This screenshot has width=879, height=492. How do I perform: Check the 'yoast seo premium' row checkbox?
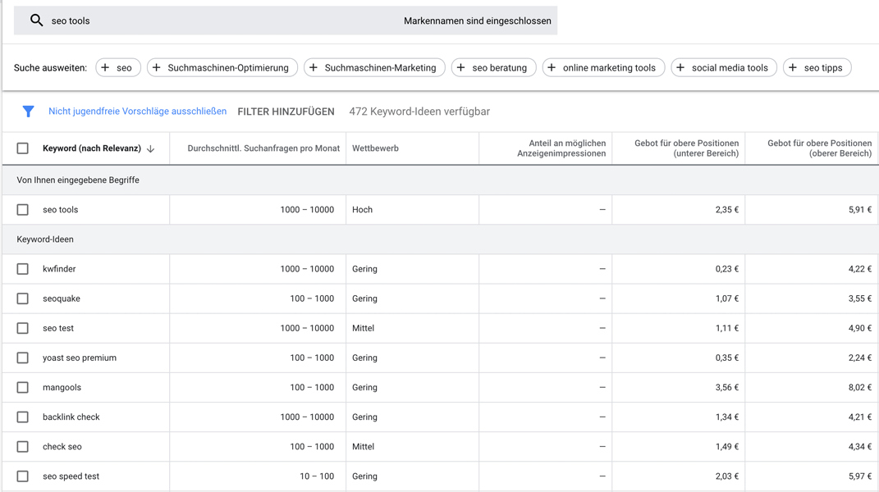[22, 358]
